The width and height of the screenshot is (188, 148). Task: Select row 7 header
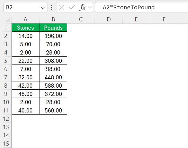[6, 77]
